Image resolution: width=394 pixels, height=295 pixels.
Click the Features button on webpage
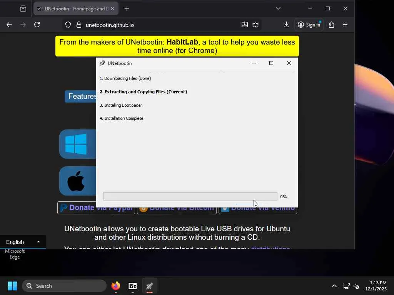tap(81, 96)
